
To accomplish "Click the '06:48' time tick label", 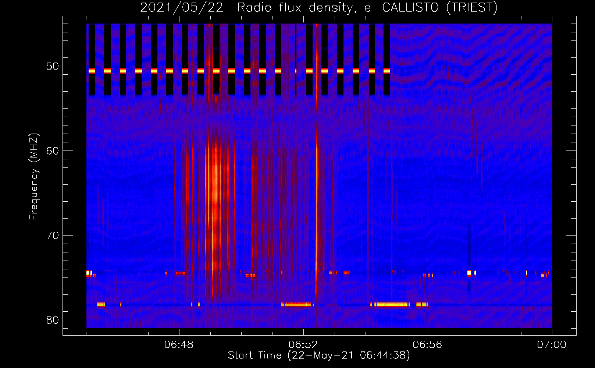I will click(x=179, y=345).
